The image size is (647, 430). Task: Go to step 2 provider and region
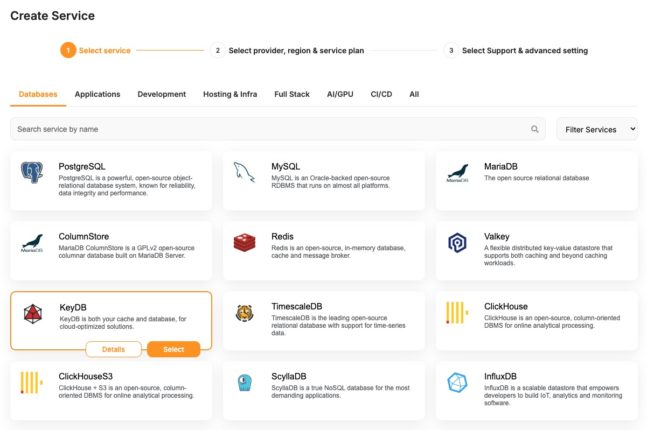(296, 51)
